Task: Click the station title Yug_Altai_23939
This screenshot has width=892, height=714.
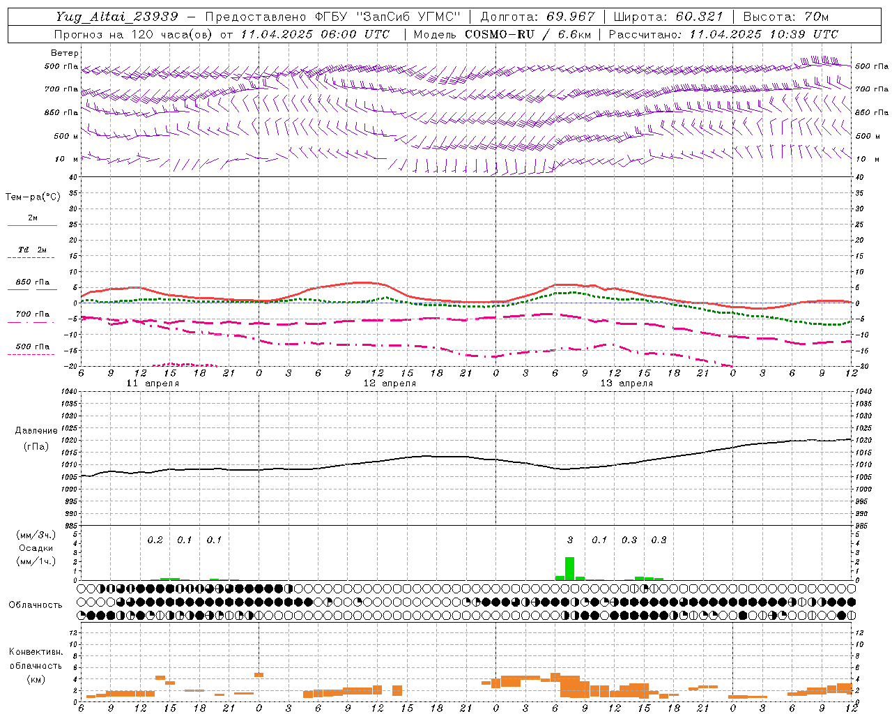Action: [117, 17]
